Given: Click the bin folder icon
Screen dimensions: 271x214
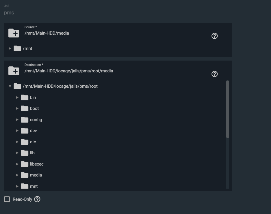Looking at the screenshot, I should coord(25,97).
